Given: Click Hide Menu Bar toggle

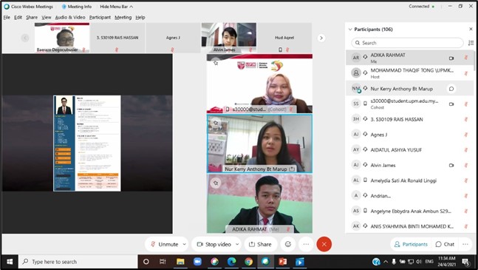Looking at the screenshot, I should tap(116, 7).
